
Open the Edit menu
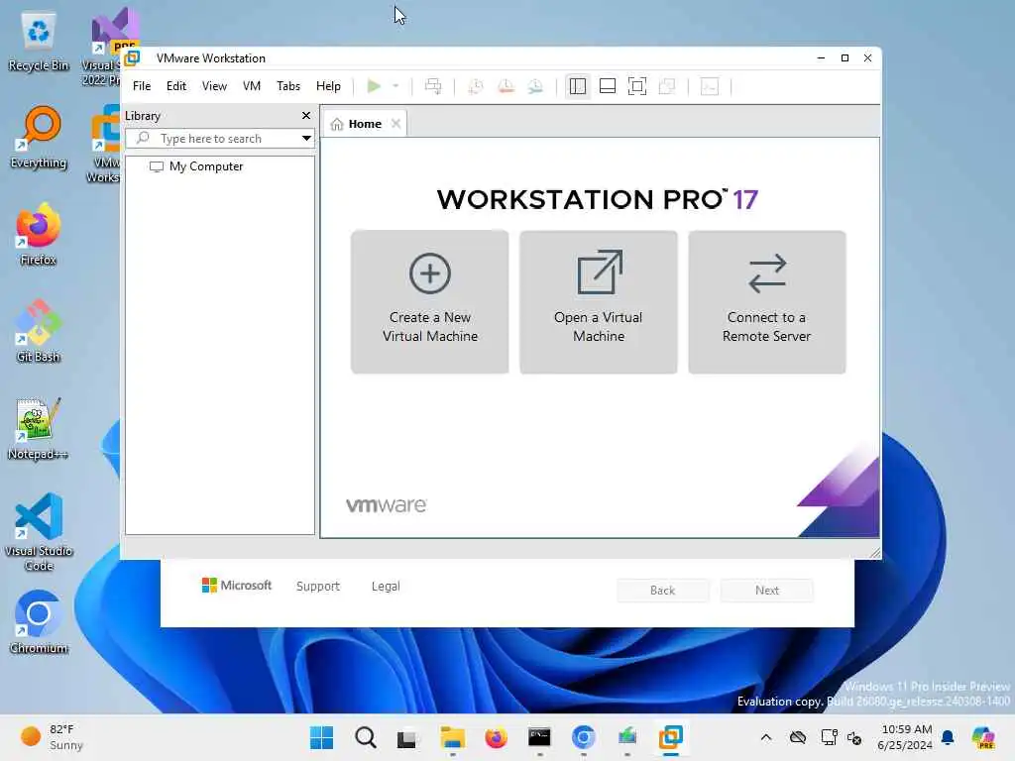coord(176,86)
